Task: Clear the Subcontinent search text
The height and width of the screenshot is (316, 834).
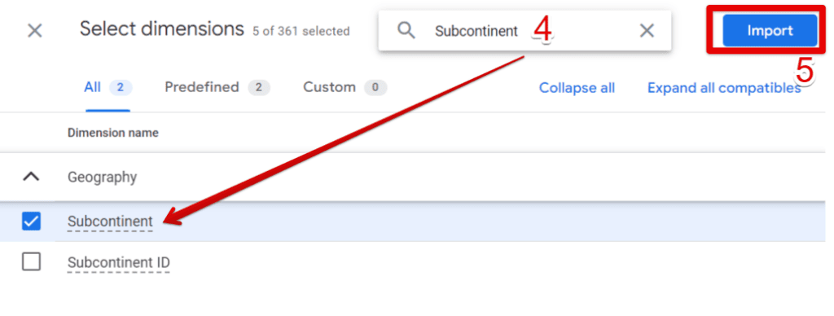Action: 647,31
